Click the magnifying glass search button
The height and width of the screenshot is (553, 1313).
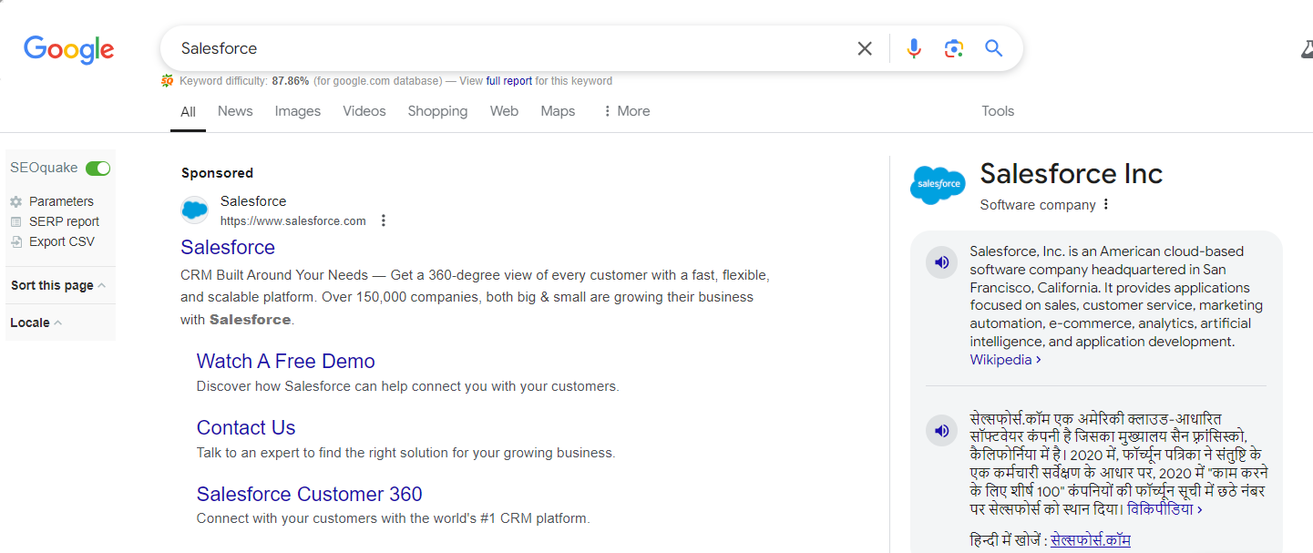(x=994, y=48)
